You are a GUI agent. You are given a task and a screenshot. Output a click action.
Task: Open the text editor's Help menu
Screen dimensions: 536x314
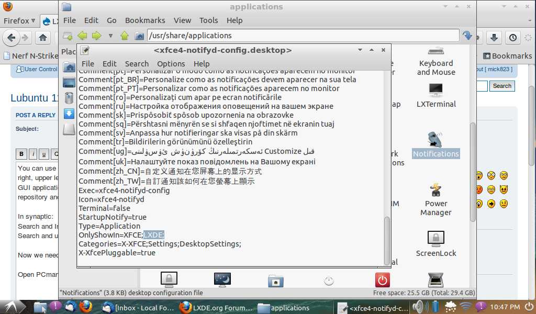tap(202, 64)
